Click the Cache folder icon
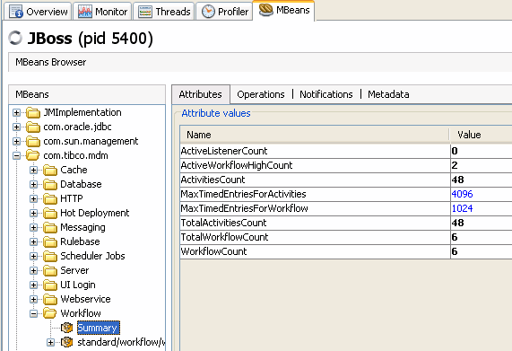 point(50,170)
